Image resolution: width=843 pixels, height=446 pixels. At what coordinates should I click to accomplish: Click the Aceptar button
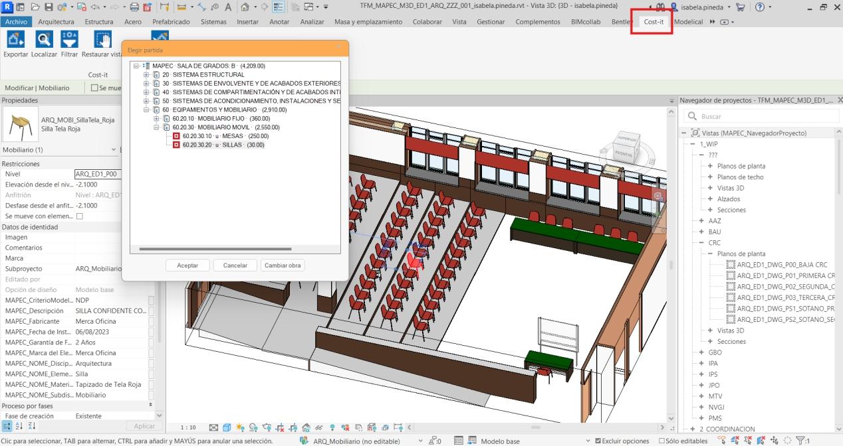tap(187, 265)
